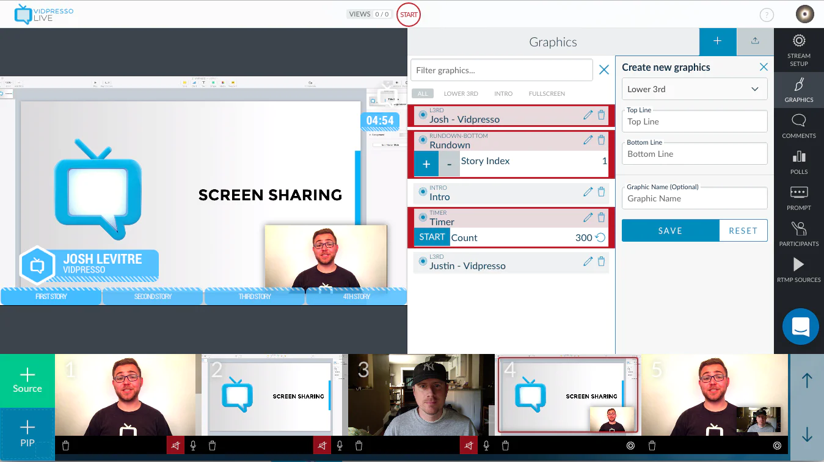The height and width of the screenshot is (462, 824).
Task: Show ALL graphics filter tab
Action: (x=422, y=93)
